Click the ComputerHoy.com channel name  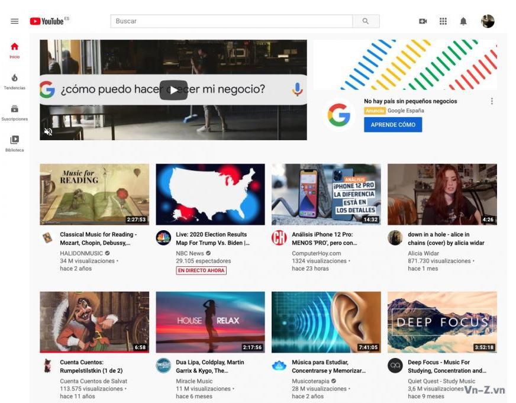click(316, 253)
